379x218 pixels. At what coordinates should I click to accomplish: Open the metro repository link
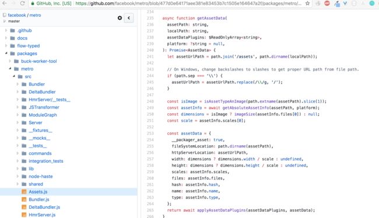point(36,15)
